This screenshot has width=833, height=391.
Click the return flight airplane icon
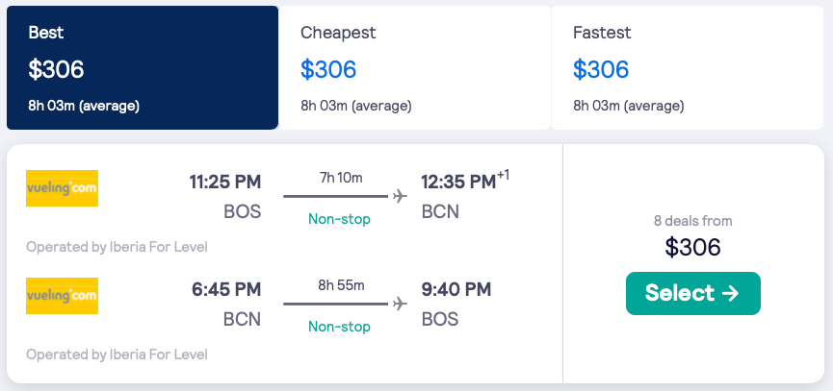tap(400, 305)
